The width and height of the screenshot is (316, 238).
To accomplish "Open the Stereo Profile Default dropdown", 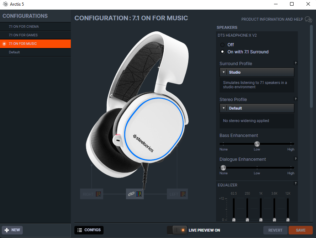I will pyautogui.click(x=257, y=108).
